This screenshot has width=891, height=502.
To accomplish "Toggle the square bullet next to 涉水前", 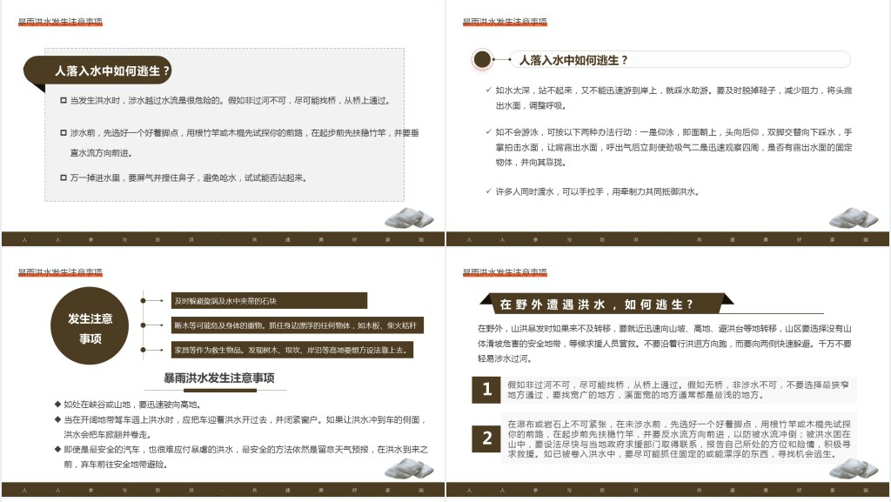I will pos(64,133).
